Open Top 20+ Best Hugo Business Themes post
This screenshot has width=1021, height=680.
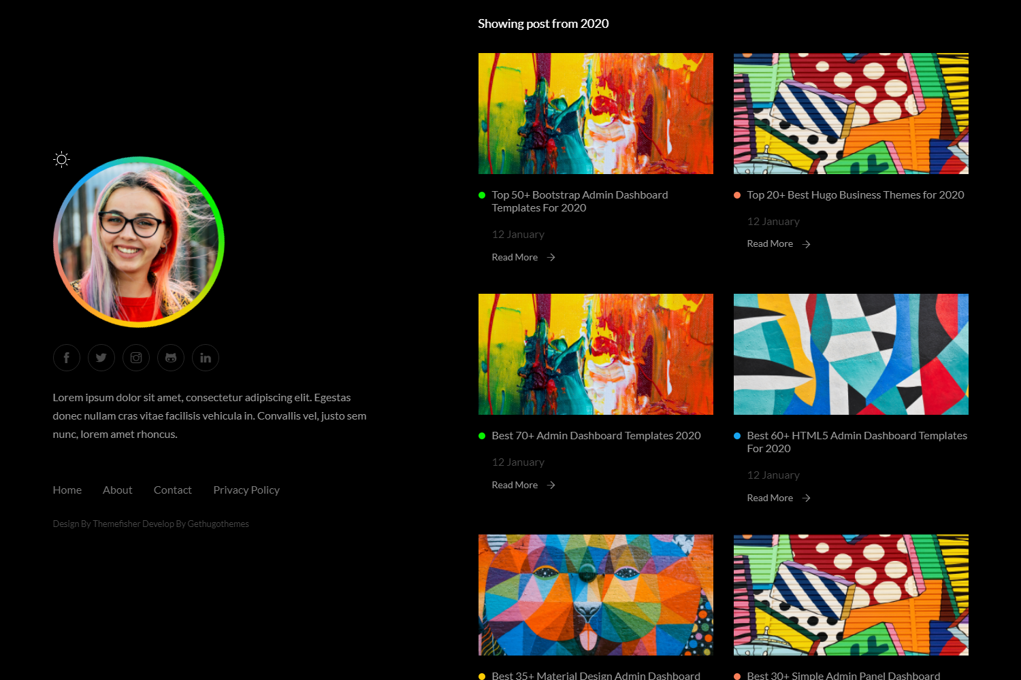855,195
